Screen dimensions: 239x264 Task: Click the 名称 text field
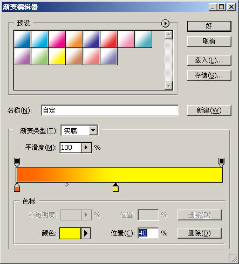[110, 110]
